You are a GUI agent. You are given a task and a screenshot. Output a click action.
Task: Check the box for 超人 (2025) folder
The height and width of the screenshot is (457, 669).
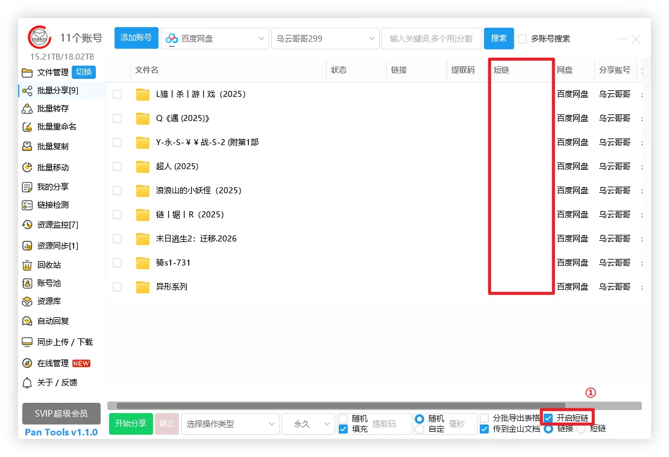click(x=118, y=167)
